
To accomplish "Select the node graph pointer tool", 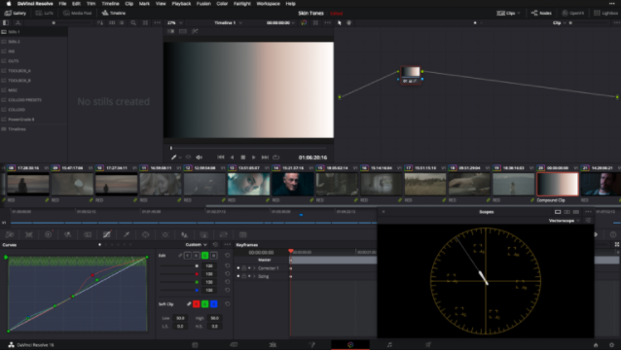I will coord(340,23).
